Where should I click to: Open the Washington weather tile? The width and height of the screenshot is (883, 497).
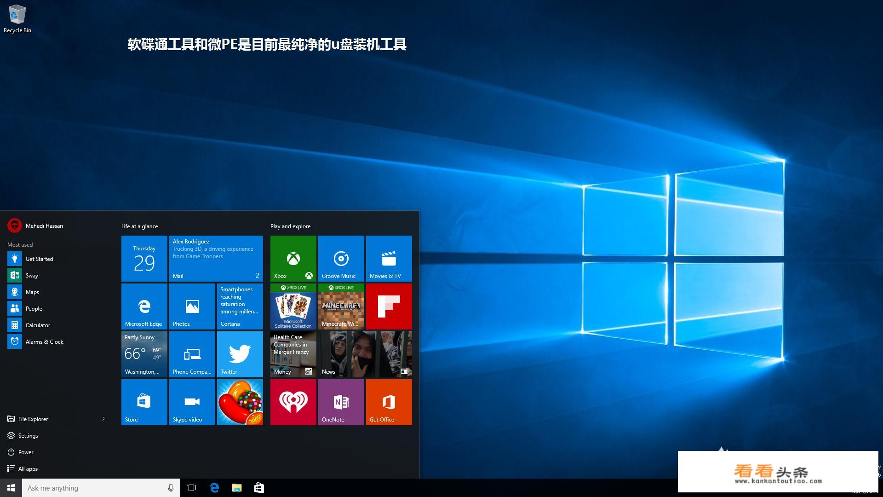coord(144,354)
